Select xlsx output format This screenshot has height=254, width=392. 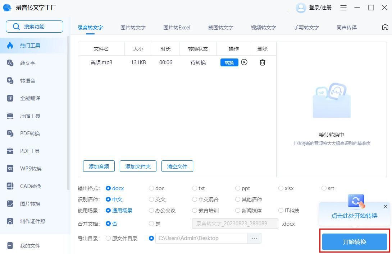pos(281,188)
